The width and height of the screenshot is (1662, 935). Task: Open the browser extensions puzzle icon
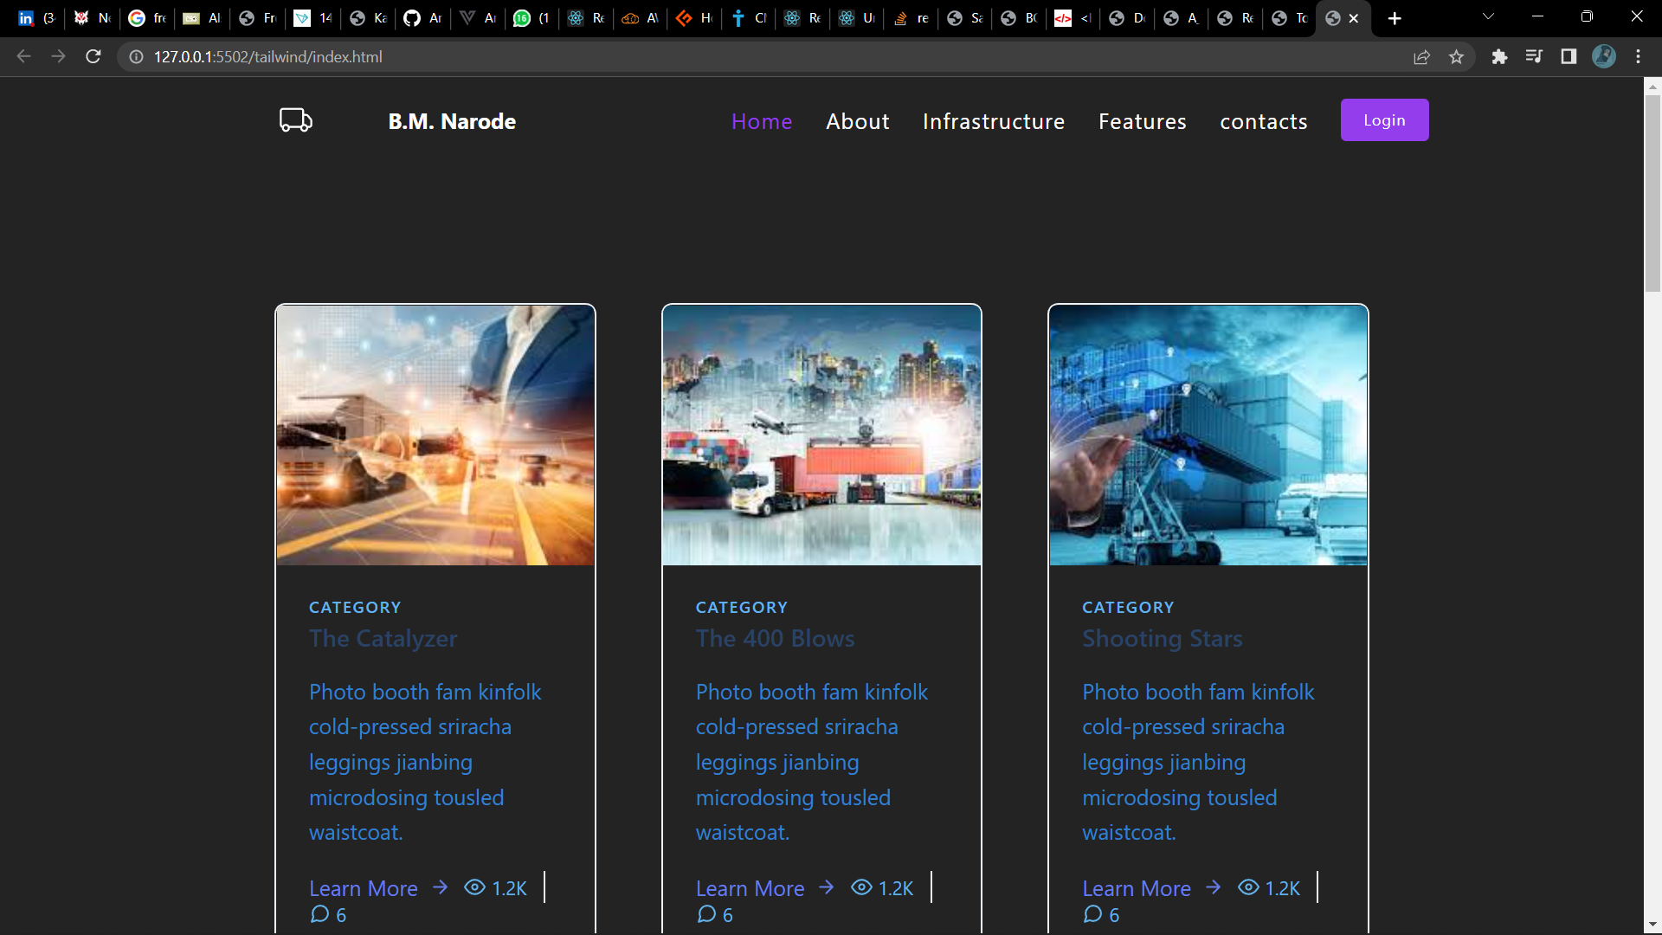point(1499,57)
